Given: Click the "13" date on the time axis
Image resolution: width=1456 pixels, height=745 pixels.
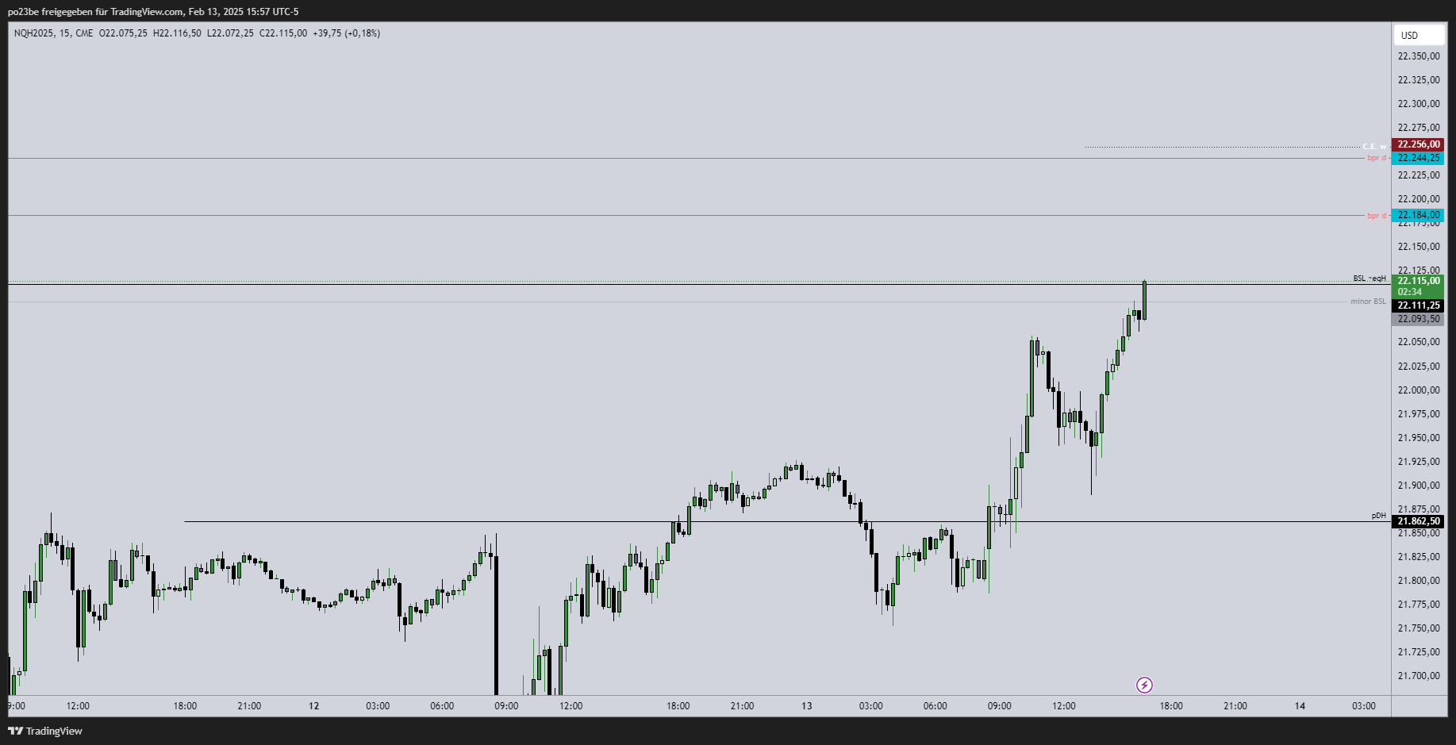Looking at the screenshot, I should (806, 706).
